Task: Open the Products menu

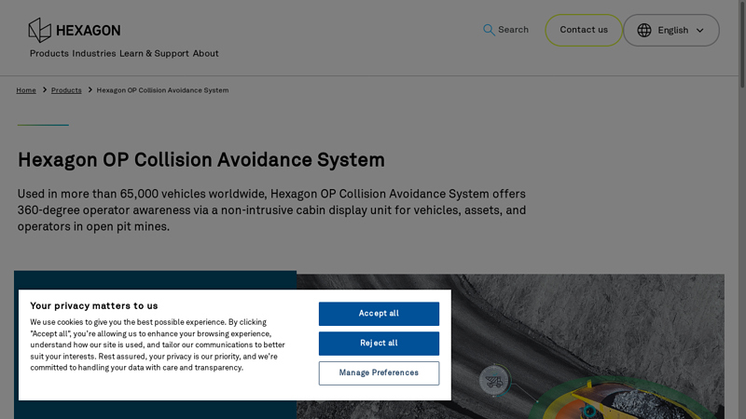Action: pos(49,54)
